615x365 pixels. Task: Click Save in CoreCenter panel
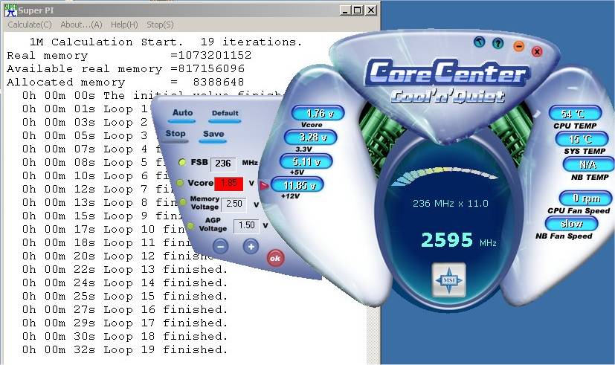click(x=213, y=135)
